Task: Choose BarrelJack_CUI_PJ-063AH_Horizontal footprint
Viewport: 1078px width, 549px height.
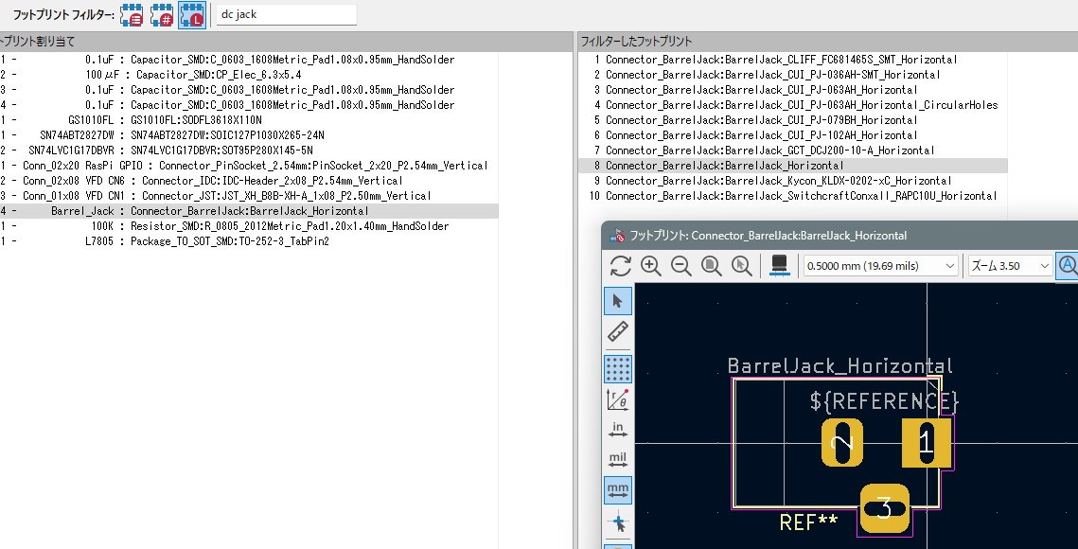Action: point(793,89)
